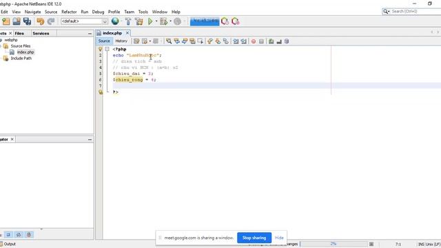Open dropdown next to editor Back icon

150,41
